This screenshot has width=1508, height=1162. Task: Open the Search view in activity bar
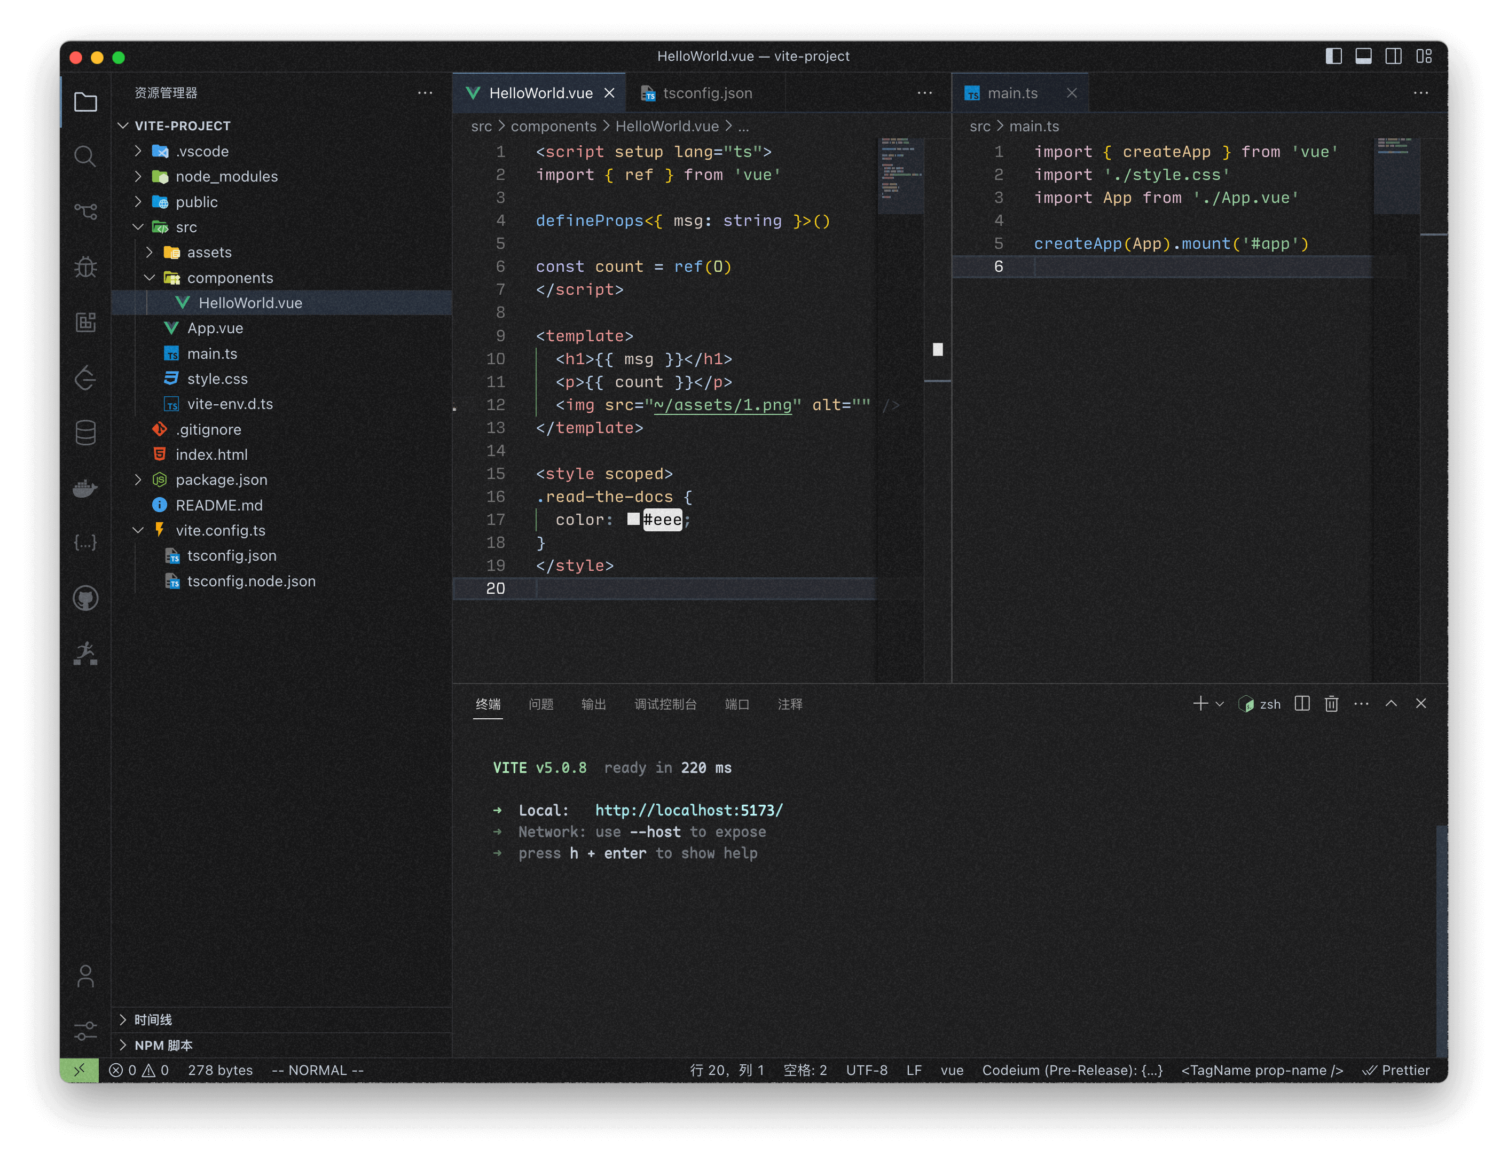(85, 156)
